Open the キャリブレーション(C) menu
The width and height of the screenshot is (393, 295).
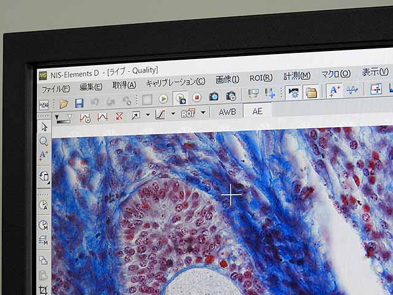point(176,82)
